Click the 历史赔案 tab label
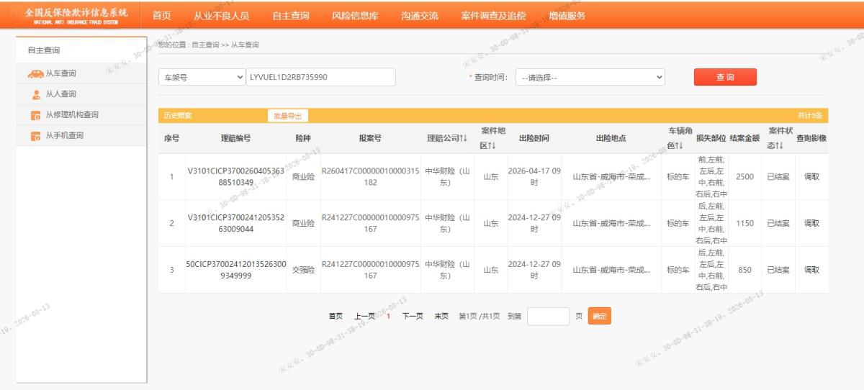Viewport: 864px width, 390px height. coord(178,116)
